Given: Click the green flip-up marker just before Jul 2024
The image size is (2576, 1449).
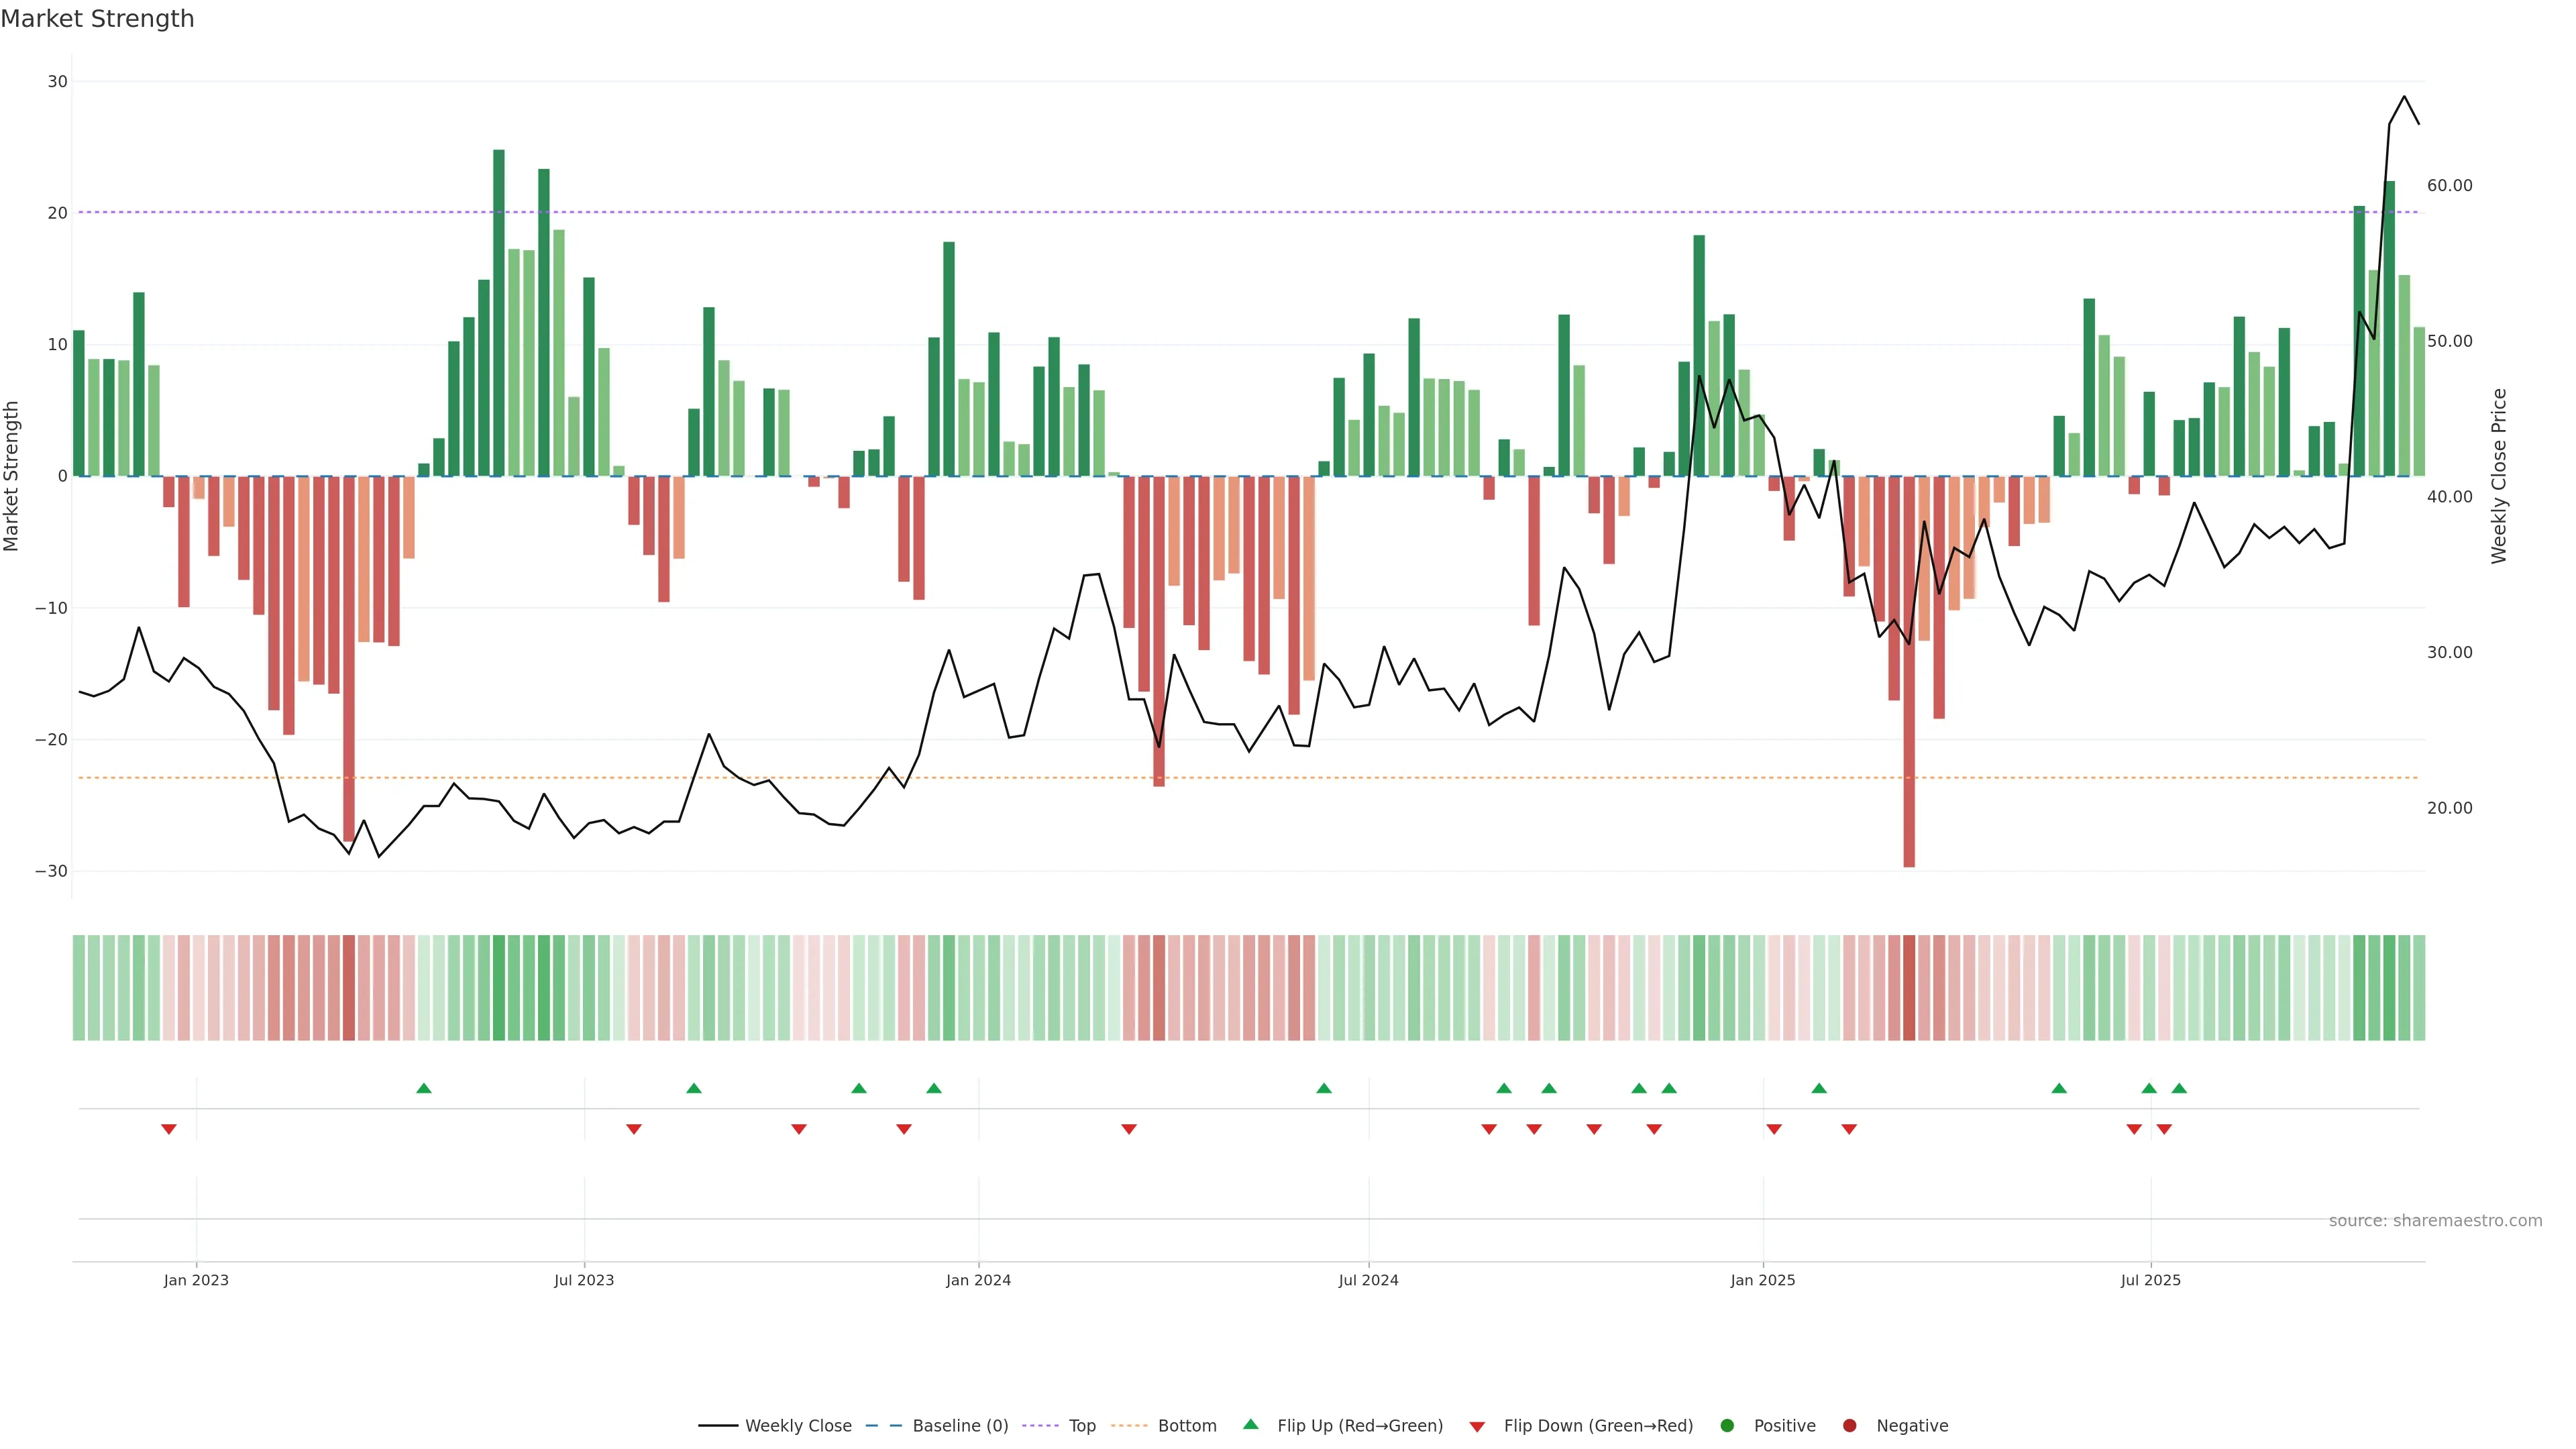Looking at the screenshot, I should (x=1324, y=1088).
